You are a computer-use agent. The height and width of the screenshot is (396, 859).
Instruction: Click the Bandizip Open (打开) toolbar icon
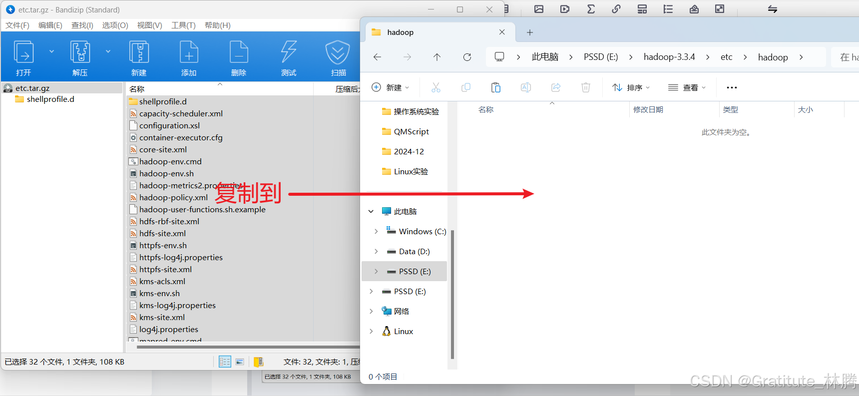pyautogui.click(x=23, y=52)
